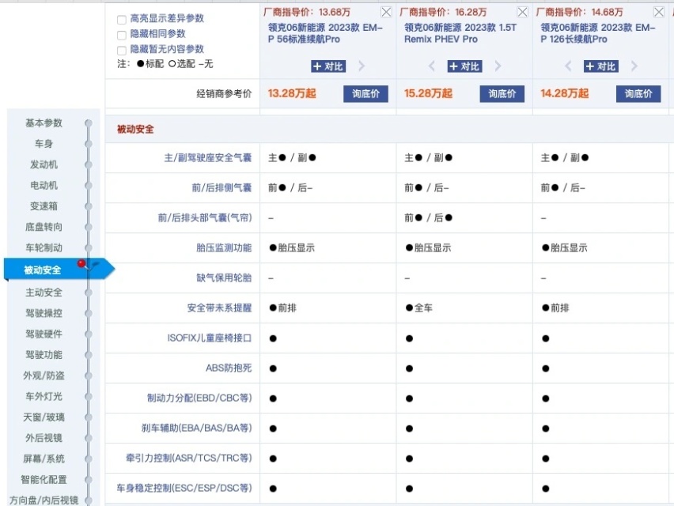The height and width of the screenshot is (506, 674).
Task: Check 隐藏相同参数 checkbox
Action: pyautogui.click(x=122, y=35)
